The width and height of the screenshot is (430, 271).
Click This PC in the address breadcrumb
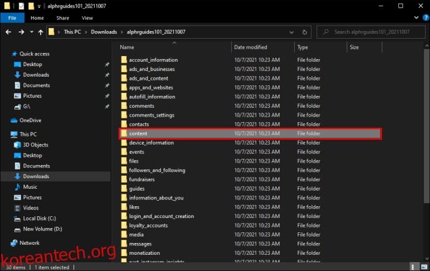coord(72,32)
